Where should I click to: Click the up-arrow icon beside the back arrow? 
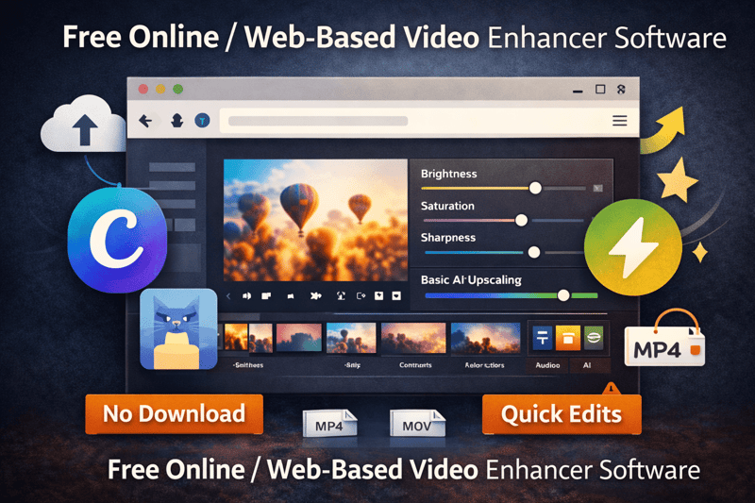tap(177, 121)
